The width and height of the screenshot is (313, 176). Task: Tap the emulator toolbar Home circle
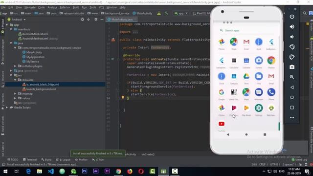coord(292,97)
